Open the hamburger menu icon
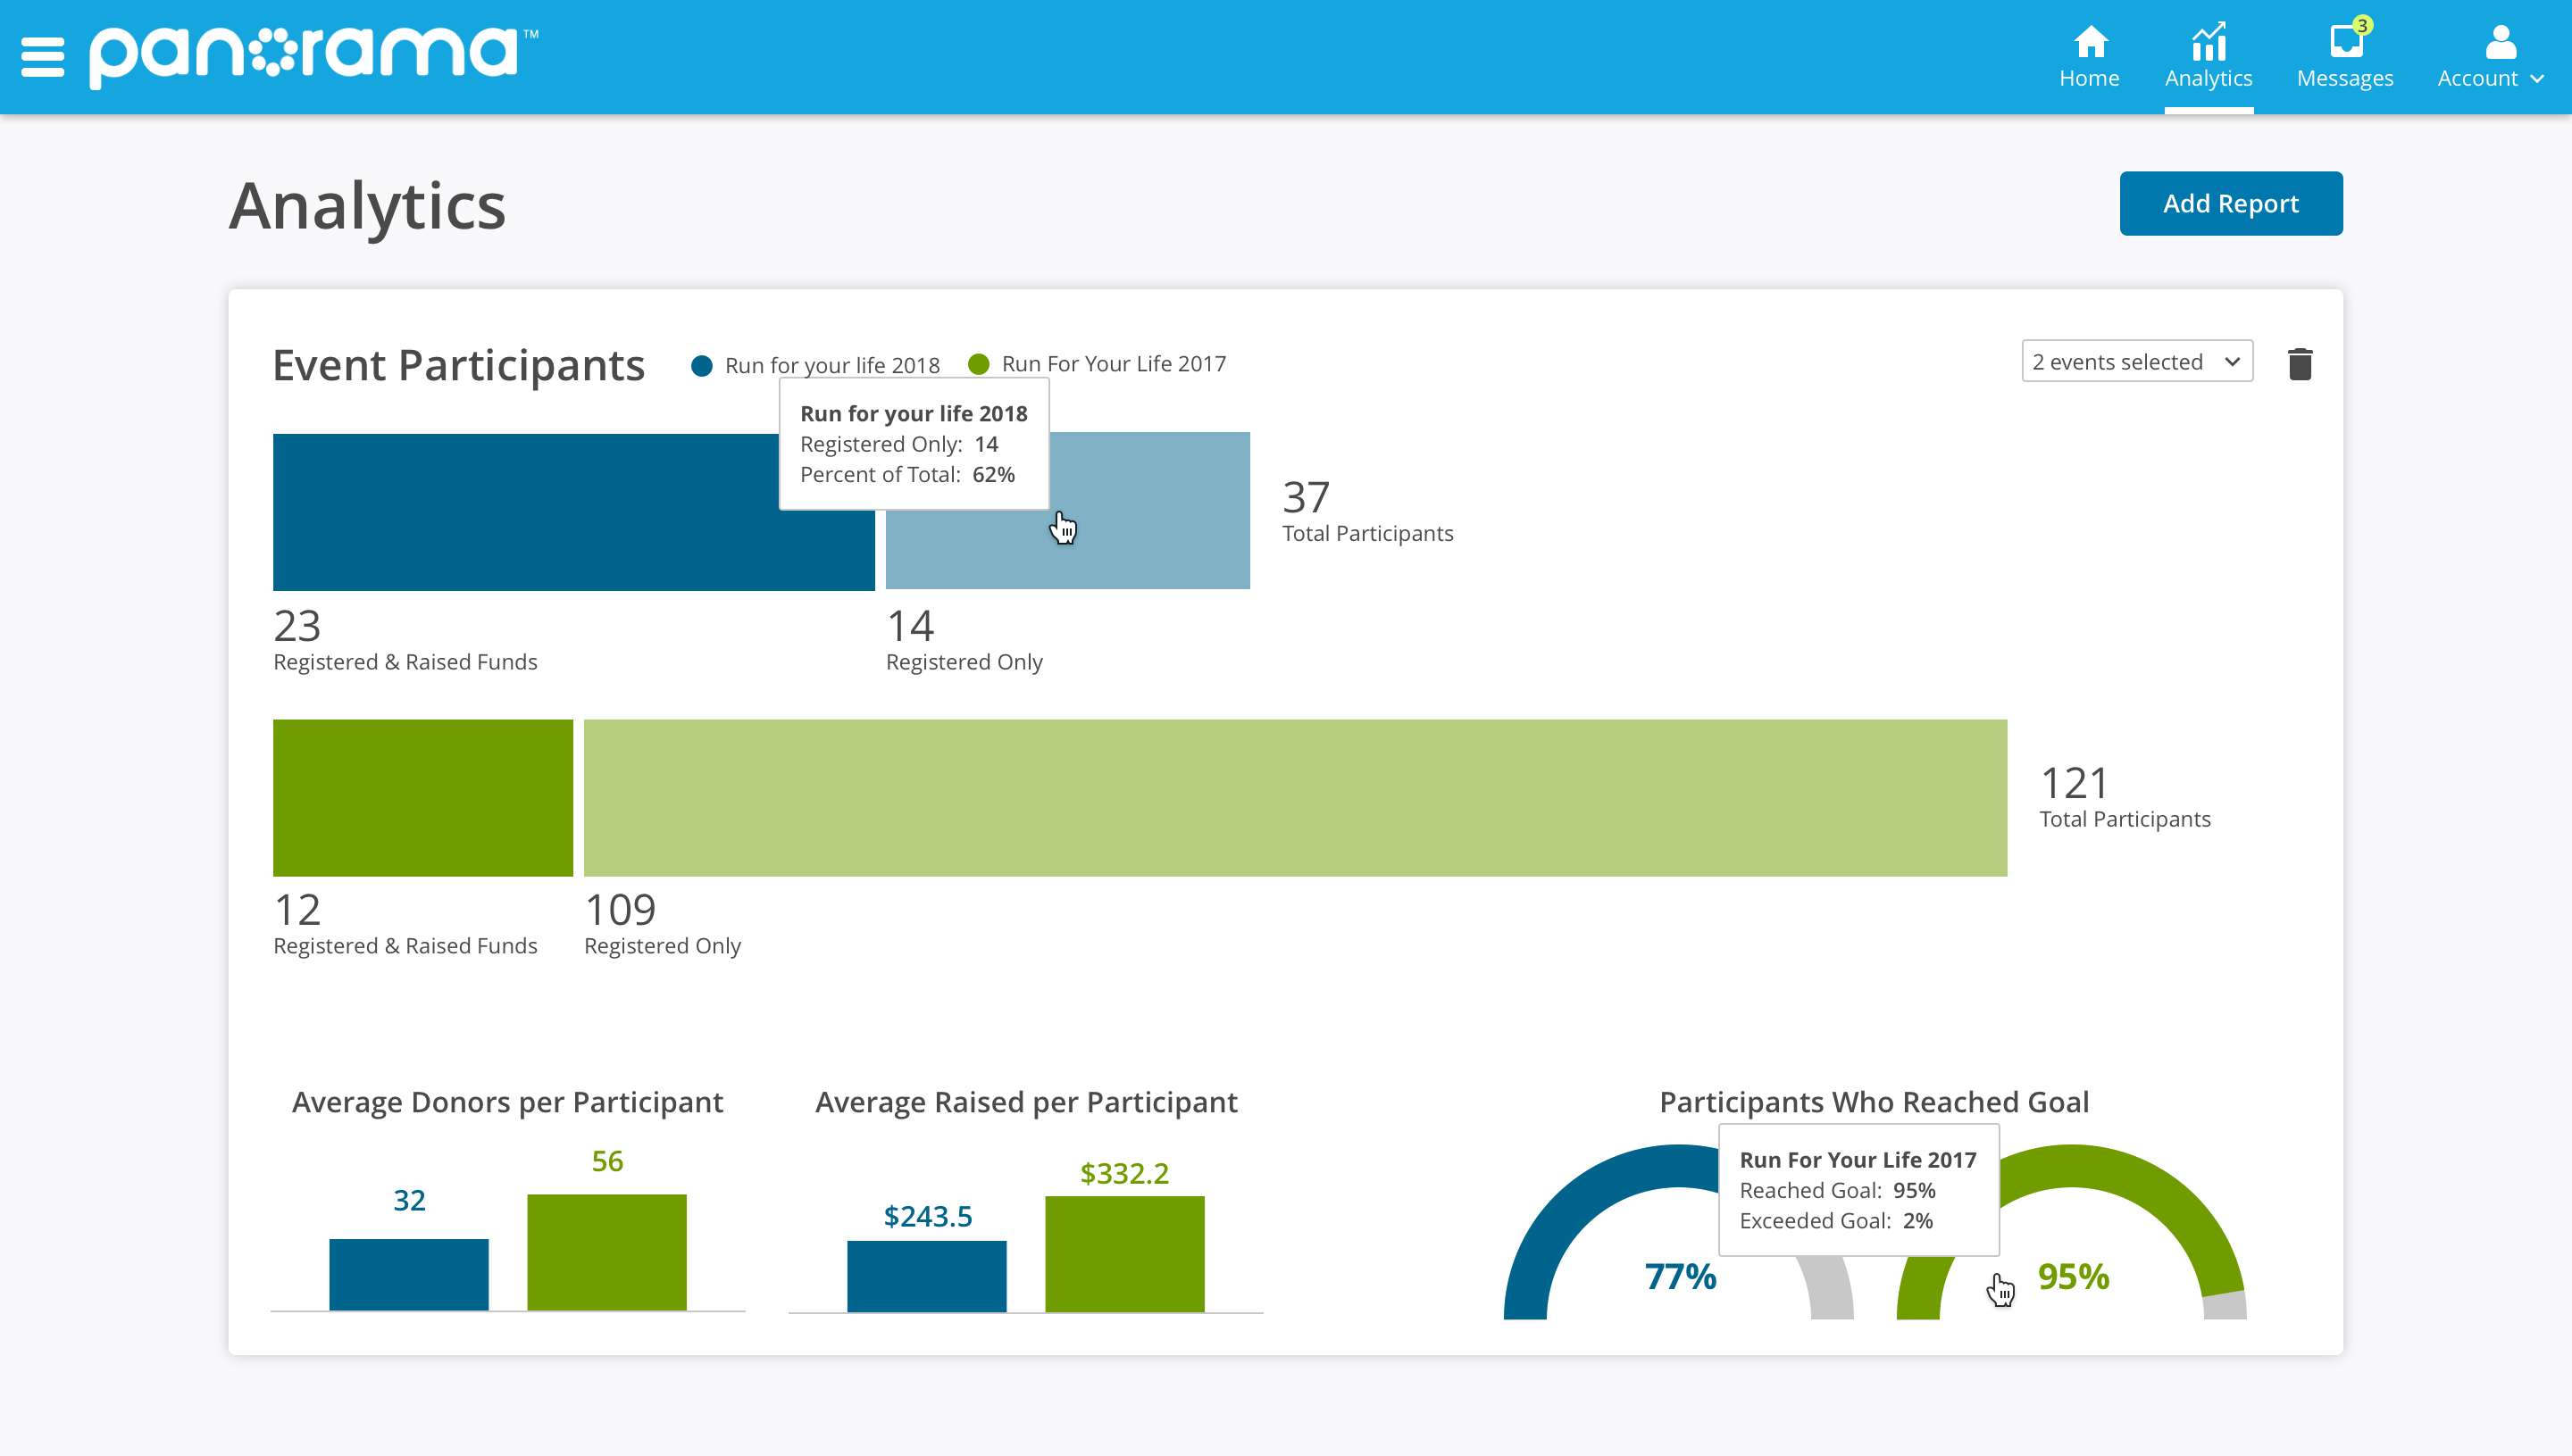 (42, 57)
